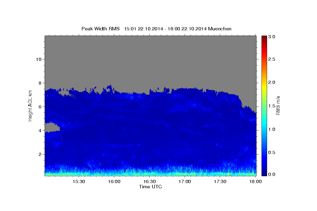
Task: Click the colorbar value 1.5
Action: [x=272, y=106]
